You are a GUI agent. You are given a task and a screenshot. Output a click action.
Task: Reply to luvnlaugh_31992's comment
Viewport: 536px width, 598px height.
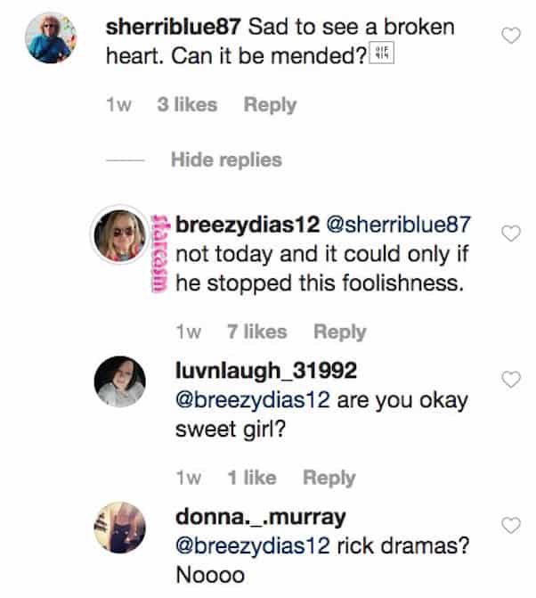click(x=329, y=477)
